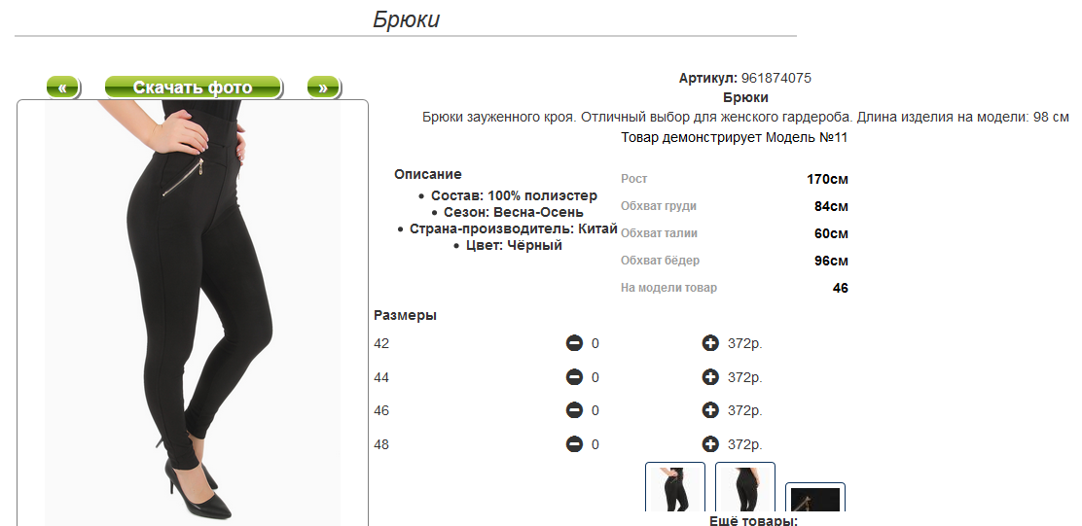Decrease quantity for size 44
This screenshot has width=1082, height=526.
tap(574, 377)
